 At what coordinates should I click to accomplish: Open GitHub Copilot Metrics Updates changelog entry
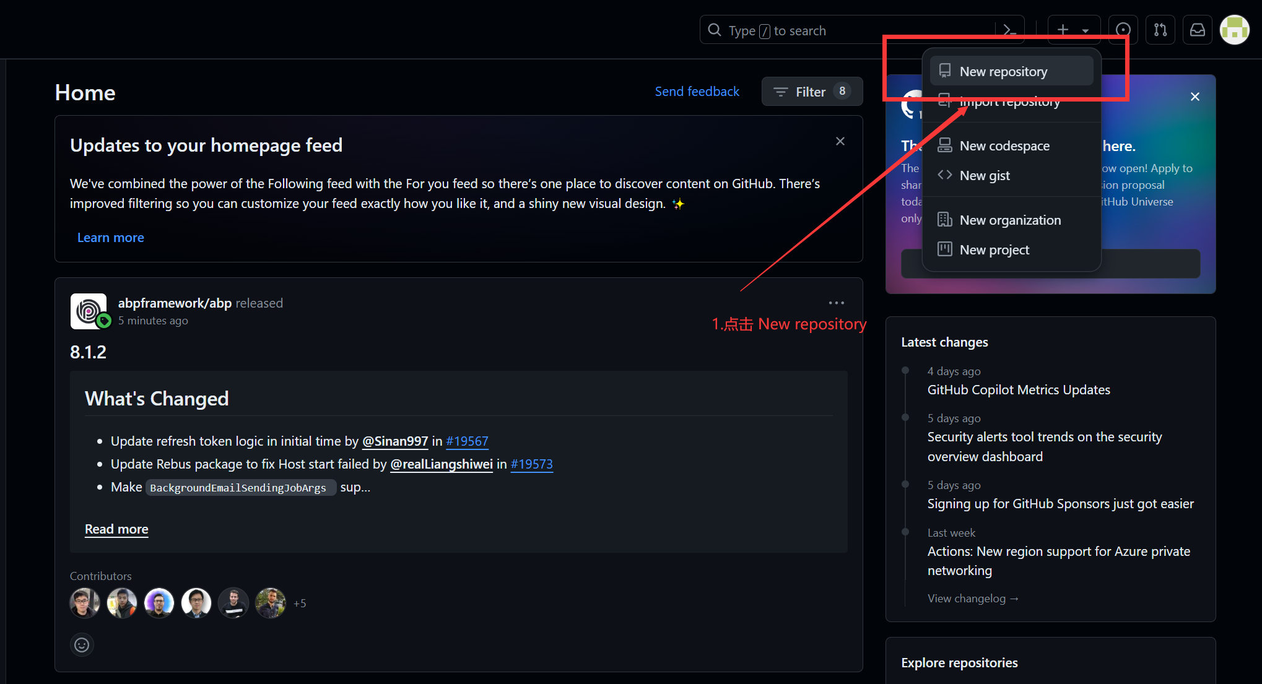click(1019, 390)
